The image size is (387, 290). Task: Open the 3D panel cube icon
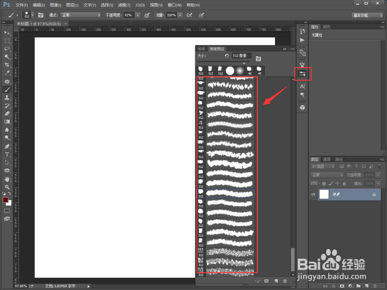click(x=302, y=108)
